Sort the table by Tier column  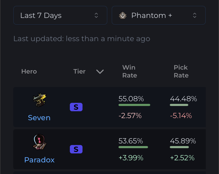[x=79, y=71]
